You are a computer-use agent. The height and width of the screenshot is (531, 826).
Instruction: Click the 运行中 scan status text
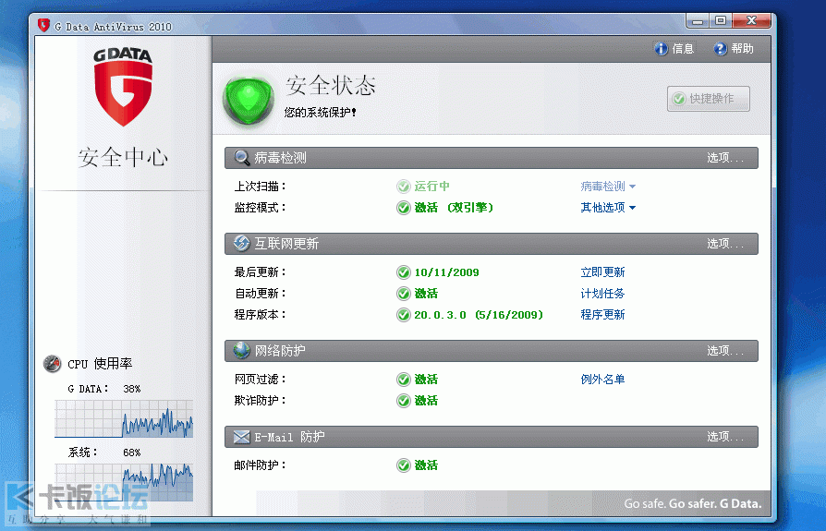pyautogui.click(x=432, y=187)
